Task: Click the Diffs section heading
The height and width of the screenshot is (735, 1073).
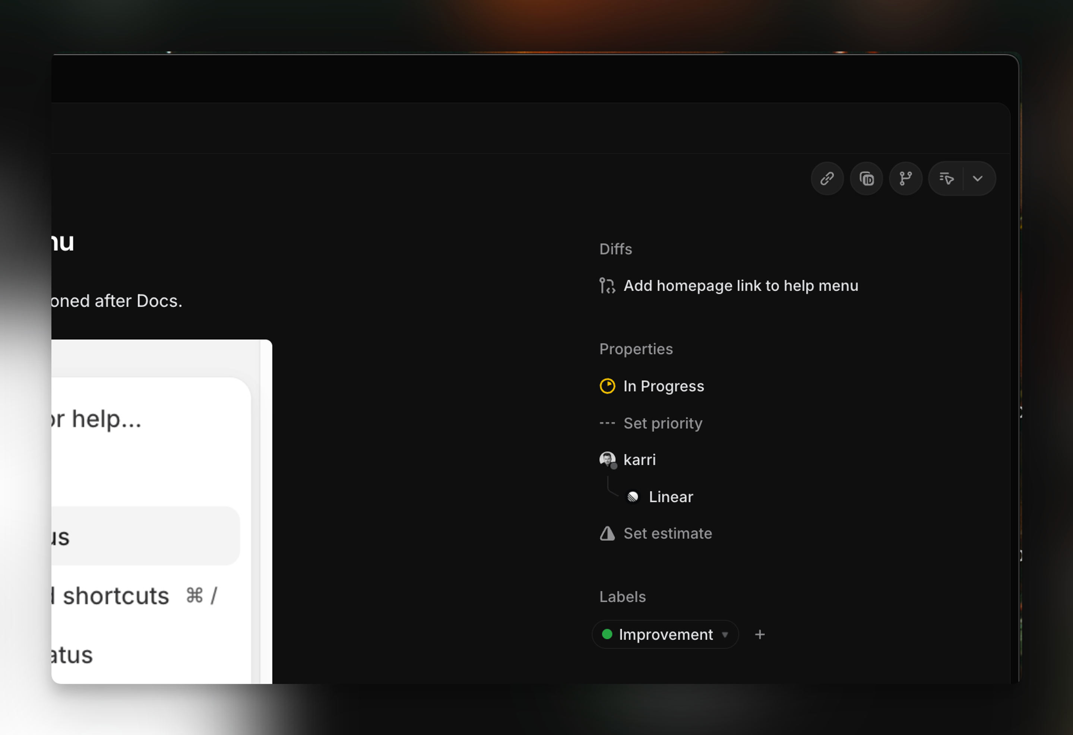Action: tap(615, 249)
